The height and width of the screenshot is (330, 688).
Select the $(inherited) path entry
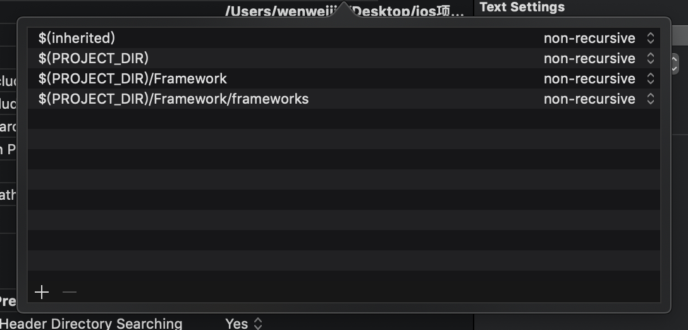click(x=77, y=39)
